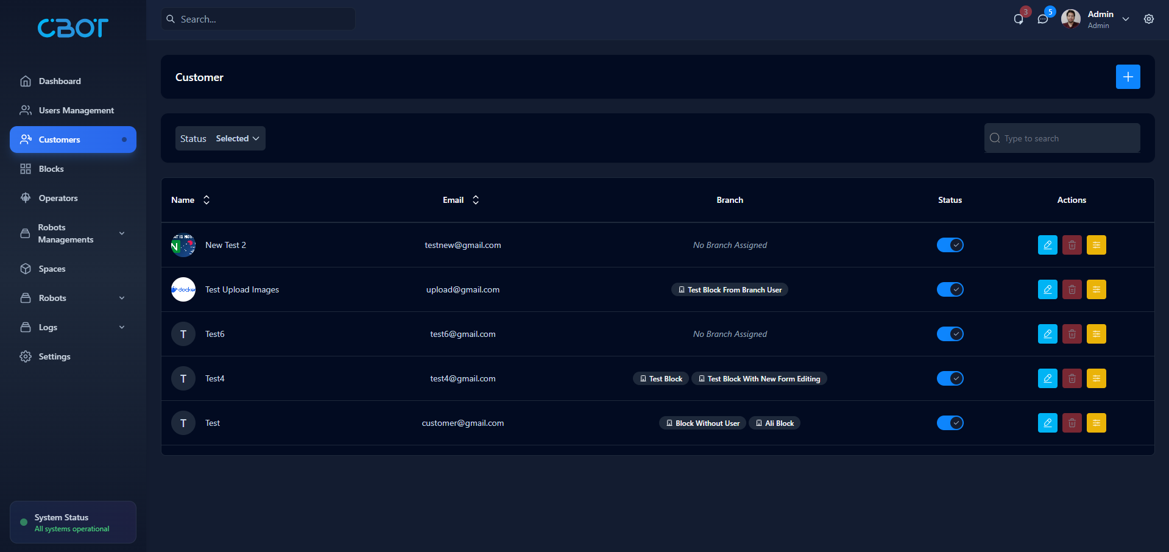
Task: Open the top-right settings gear
Action: point(1148,19)
